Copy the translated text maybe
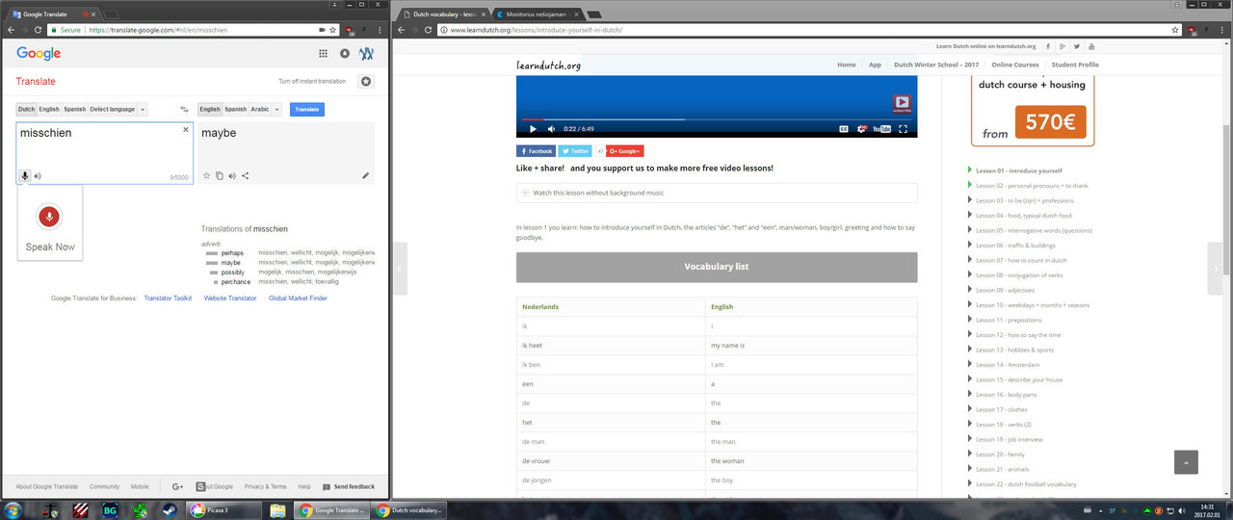 click(220, 175)
